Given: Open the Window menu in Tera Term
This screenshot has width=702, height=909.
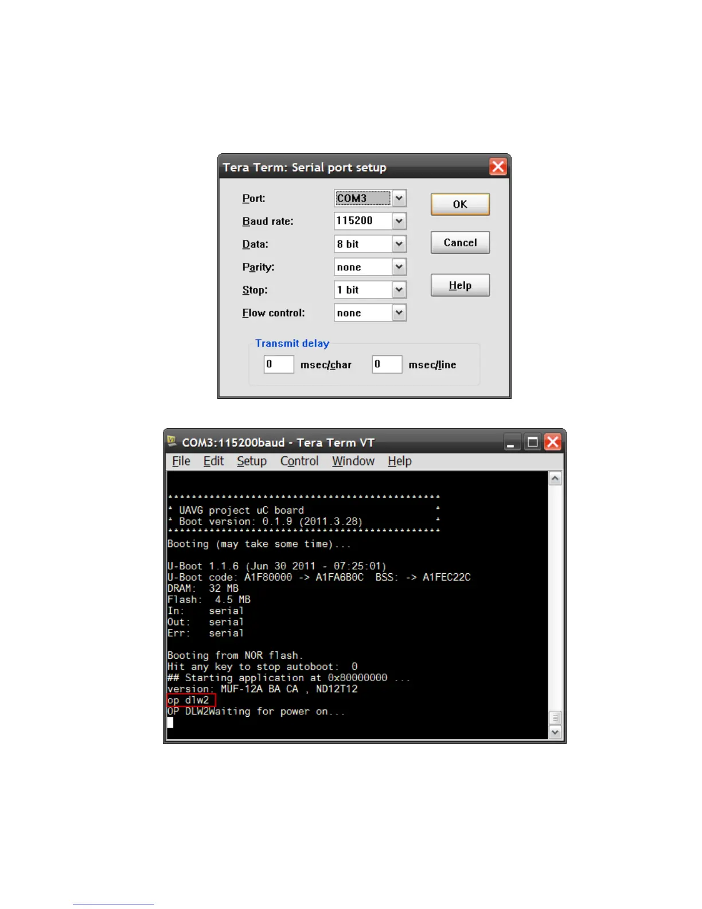Looking at the screenshot, I should click(x=353, y=461).
